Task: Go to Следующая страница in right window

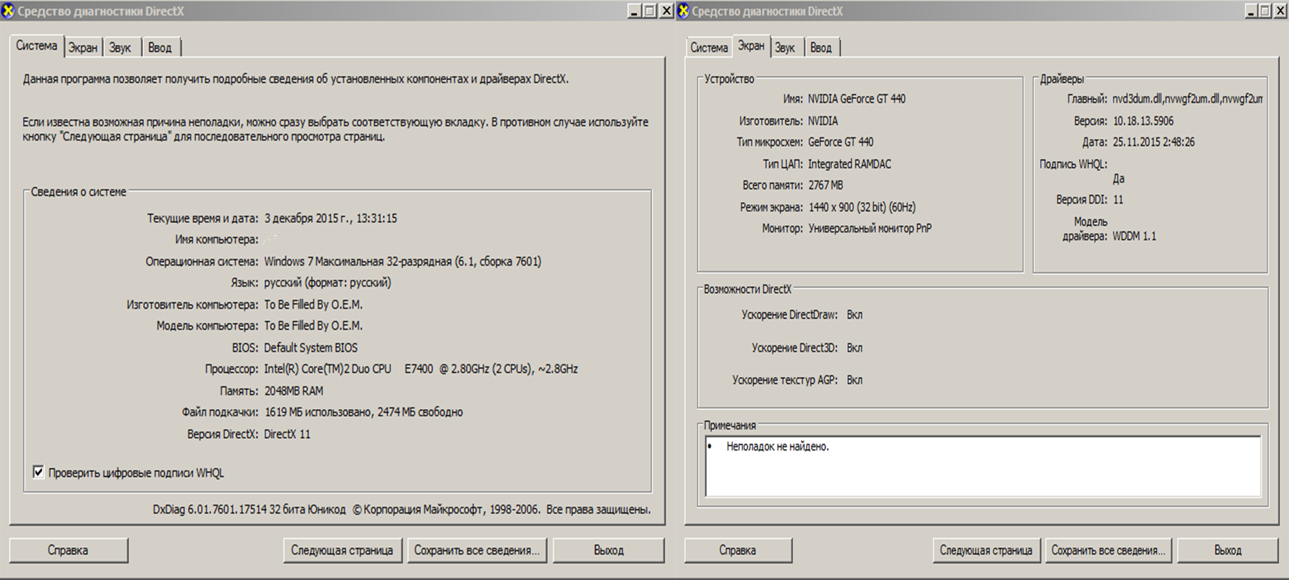Action: (x=986, y=550)
